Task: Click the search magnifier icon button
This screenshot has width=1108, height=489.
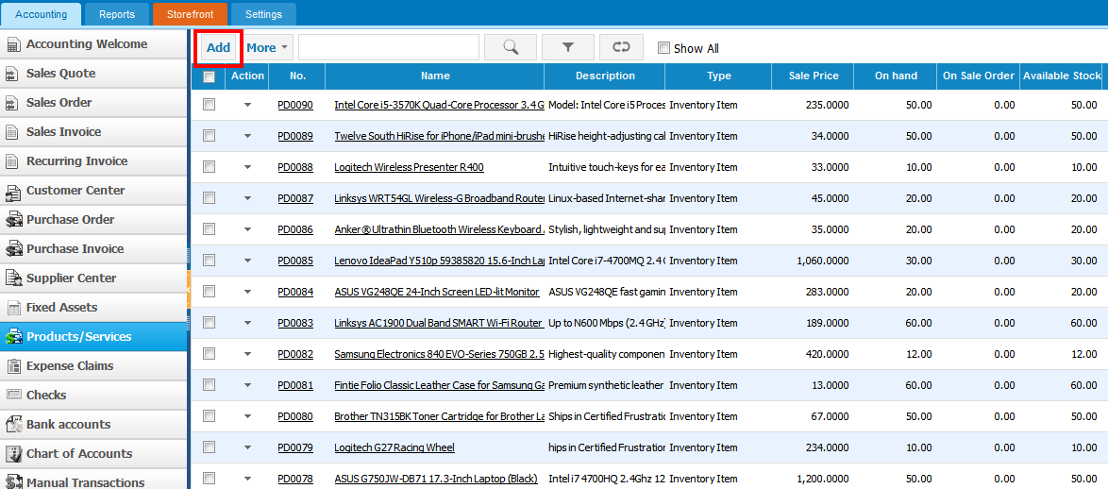Action: tap(511, 47)
